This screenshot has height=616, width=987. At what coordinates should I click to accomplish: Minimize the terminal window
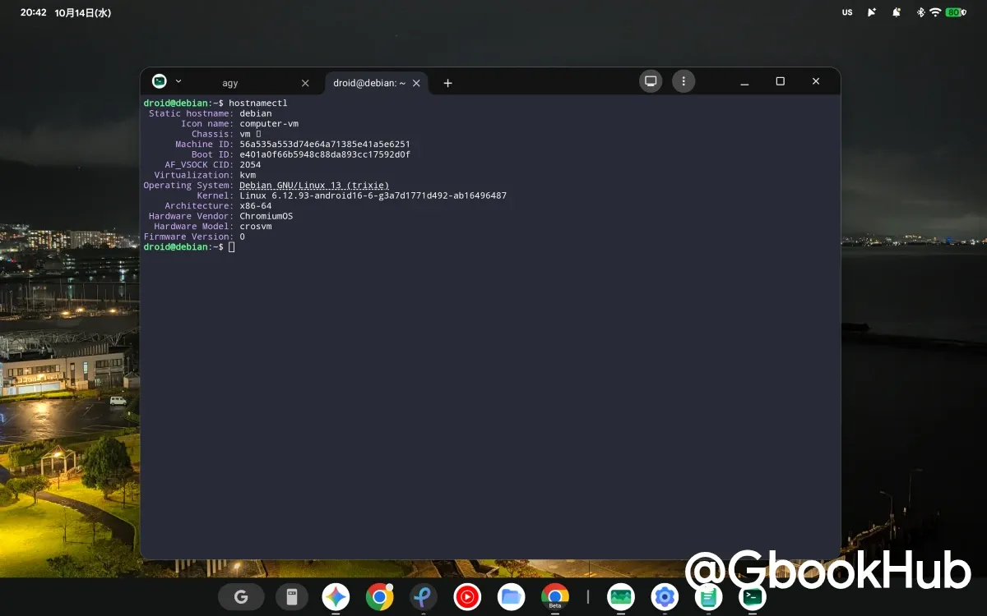[744, 81]
